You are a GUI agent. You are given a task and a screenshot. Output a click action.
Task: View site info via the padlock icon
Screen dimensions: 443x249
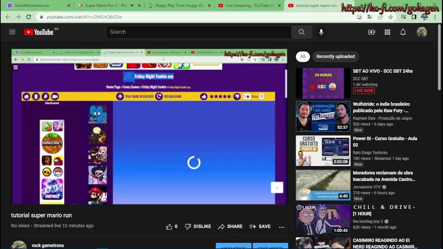41,17
